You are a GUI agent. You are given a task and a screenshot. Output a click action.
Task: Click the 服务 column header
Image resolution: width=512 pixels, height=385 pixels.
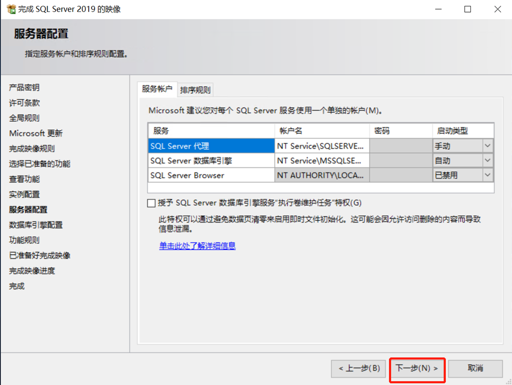click(211, 131)
